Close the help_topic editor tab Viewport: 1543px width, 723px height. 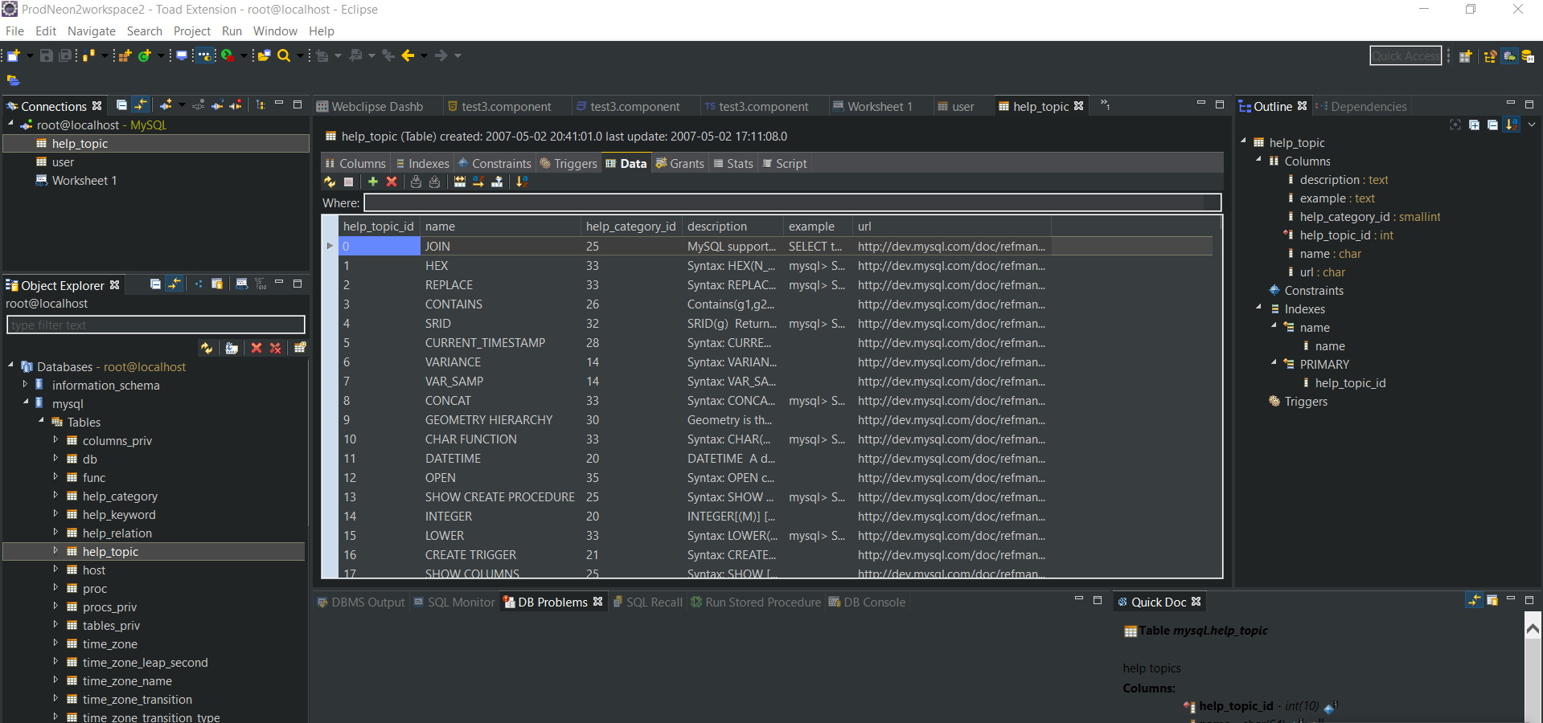coord(1079,105)
